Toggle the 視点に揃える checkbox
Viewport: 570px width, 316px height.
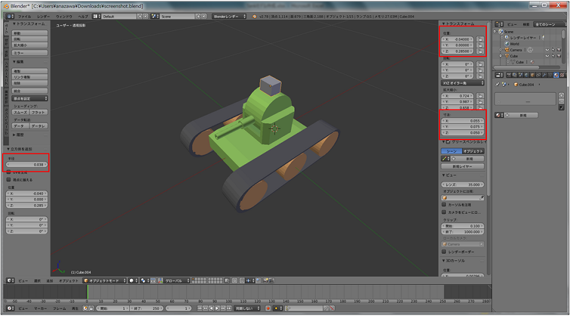click(9, 179)
